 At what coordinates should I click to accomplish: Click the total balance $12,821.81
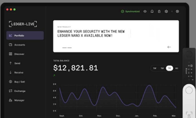[76, 68]
